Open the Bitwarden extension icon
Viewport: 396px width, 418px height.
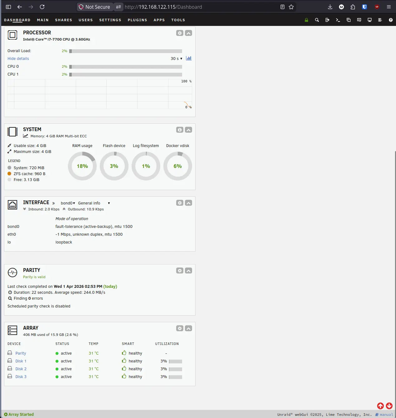(x=365, y=7)
